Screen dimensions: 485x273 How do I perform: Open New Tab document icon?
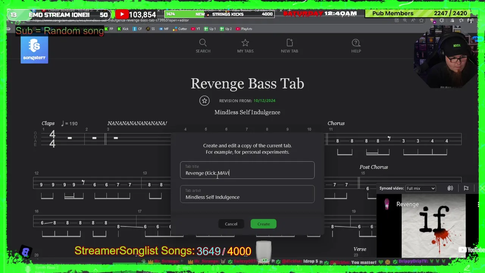pyautogui.click(x=289, y=45)
